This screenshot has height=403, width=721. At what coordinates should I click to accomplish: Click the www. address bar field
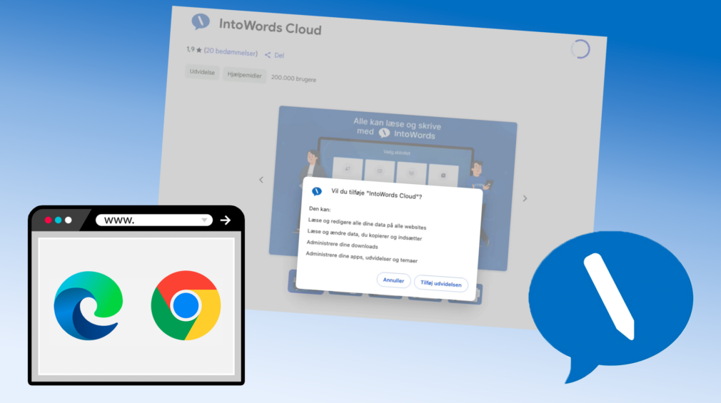tap(154, 220)
